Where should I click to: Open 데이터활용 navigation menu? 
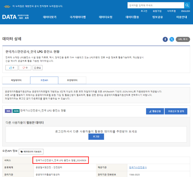pos(132,17)
